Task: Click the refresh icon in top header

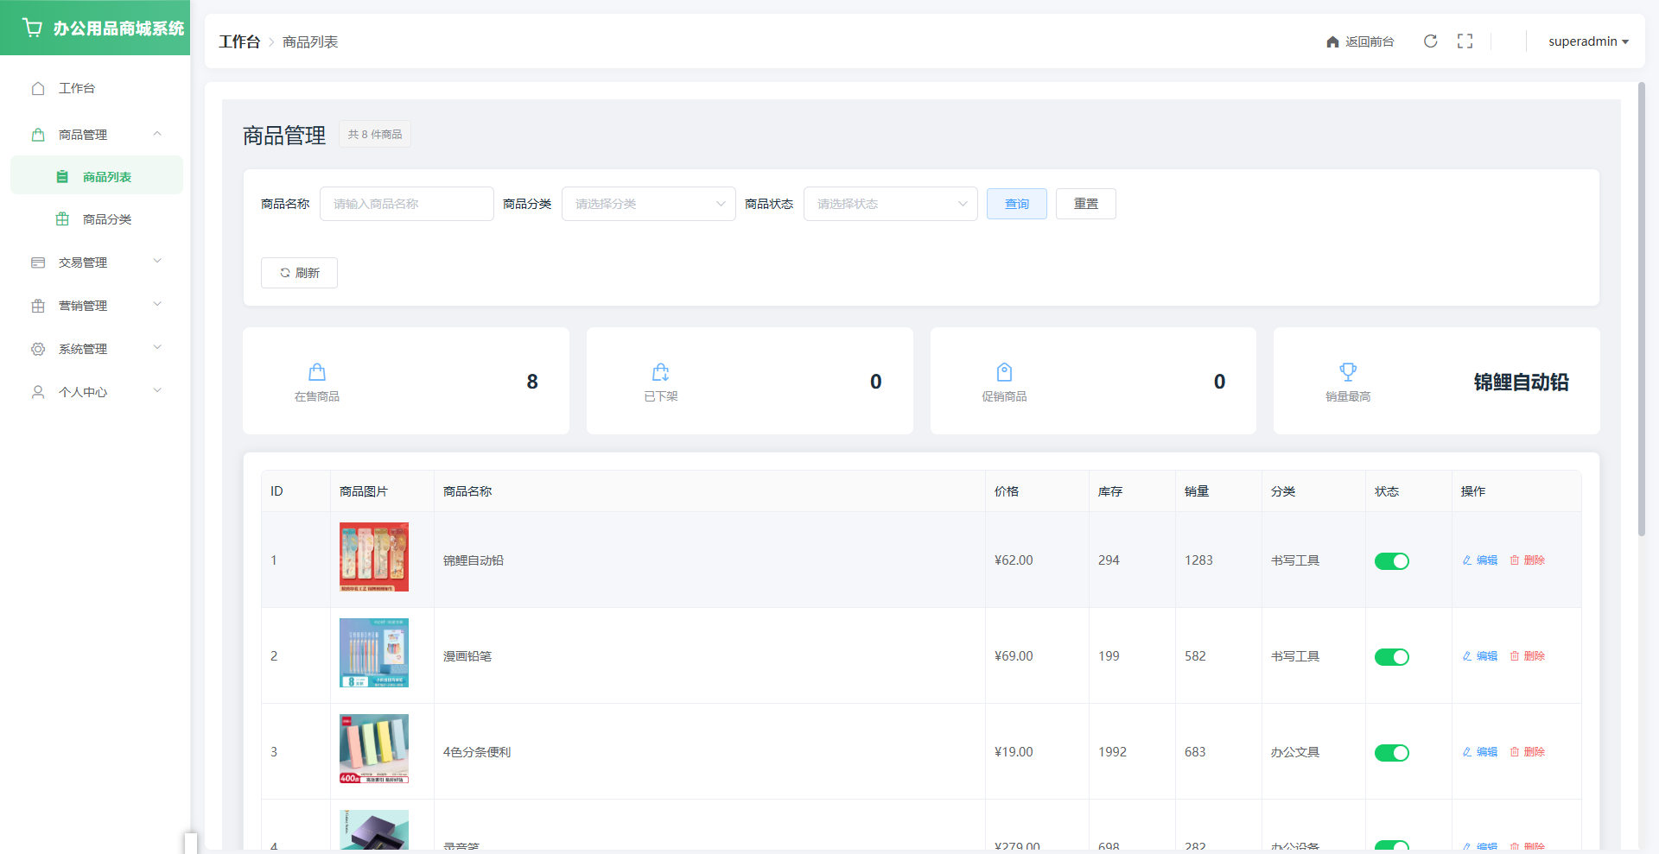Action: click(x=1430, y=41)
